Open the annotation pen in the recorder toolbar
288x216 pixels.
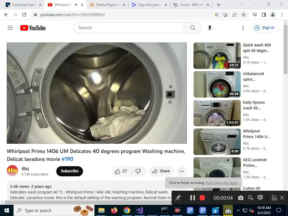178,198
